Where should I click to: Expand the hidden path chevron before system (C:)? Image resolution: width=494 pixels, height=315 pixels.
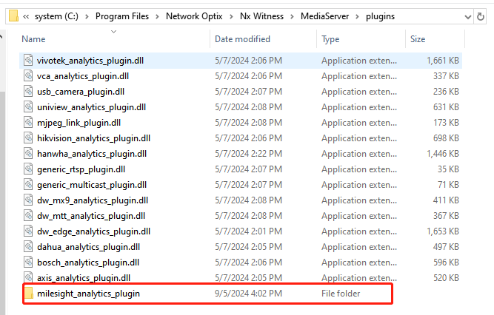coord(26,16)
